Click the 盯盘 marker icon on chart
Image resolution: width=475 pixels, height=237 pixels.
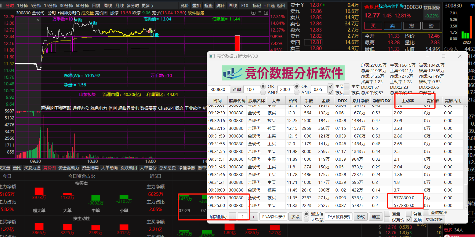coord(150,30)
